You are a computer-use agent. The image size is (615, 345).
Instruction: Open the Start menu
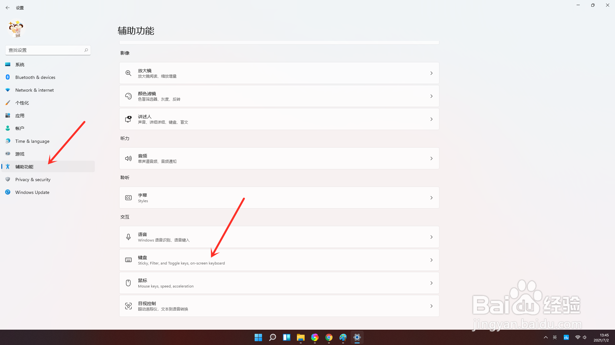pos(258,337)
